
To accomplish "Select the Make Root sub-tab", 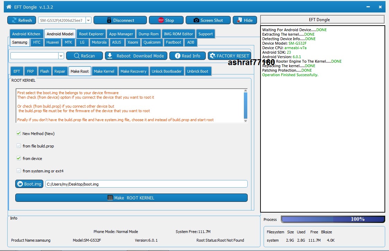I will 80,71.
